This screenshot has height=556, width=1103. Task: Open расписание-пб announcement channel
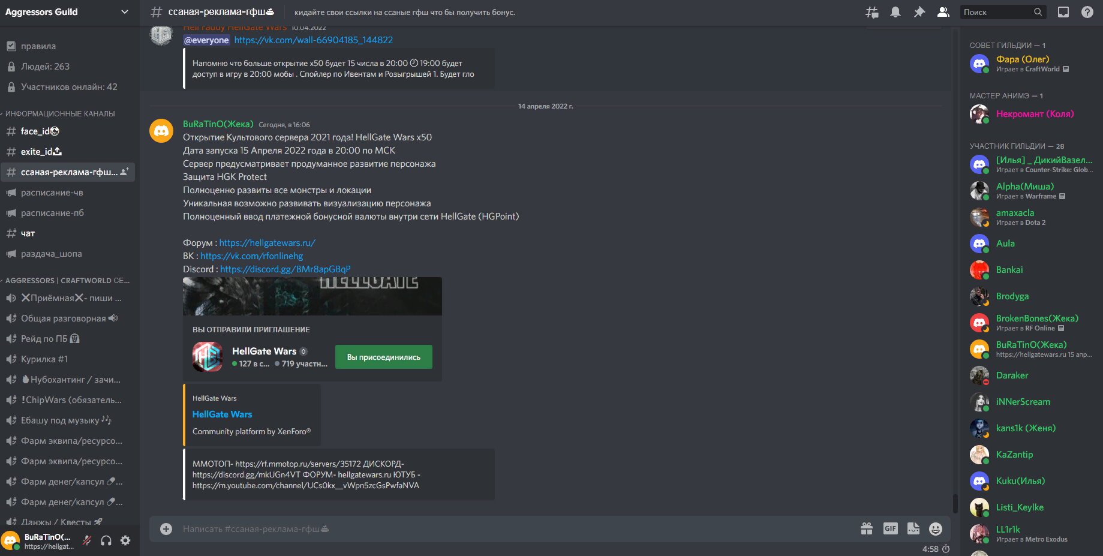coord(67,213)
